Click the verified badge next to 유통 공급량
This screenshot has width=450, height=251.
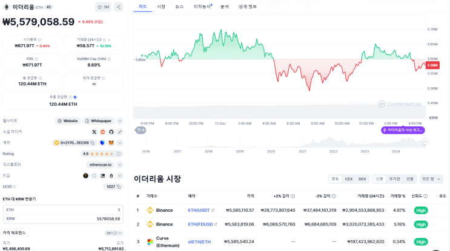(75, 97)
